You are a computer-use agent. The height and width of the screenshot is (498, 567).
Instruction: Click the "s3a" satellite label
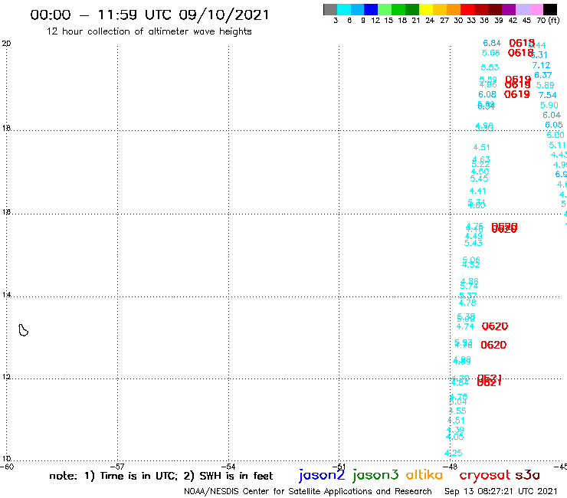coord(527,475)
